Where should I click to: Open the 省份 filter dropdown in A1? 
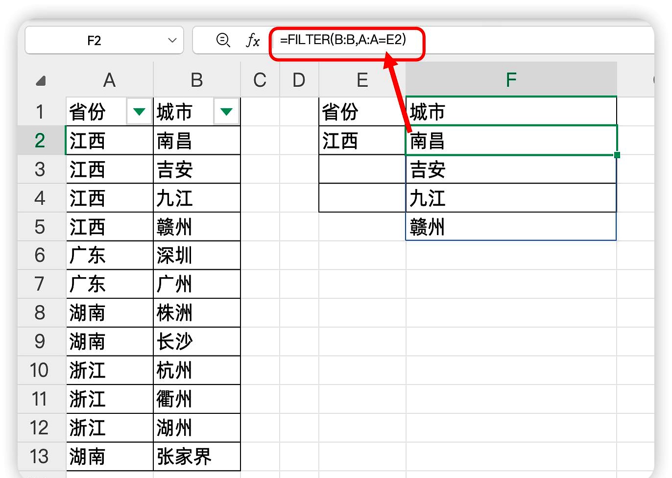(x=139, y=112)
